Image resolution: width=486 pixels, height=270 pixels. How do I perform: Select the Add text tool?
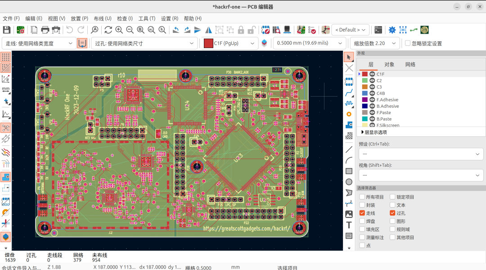(x=349, y=225)
